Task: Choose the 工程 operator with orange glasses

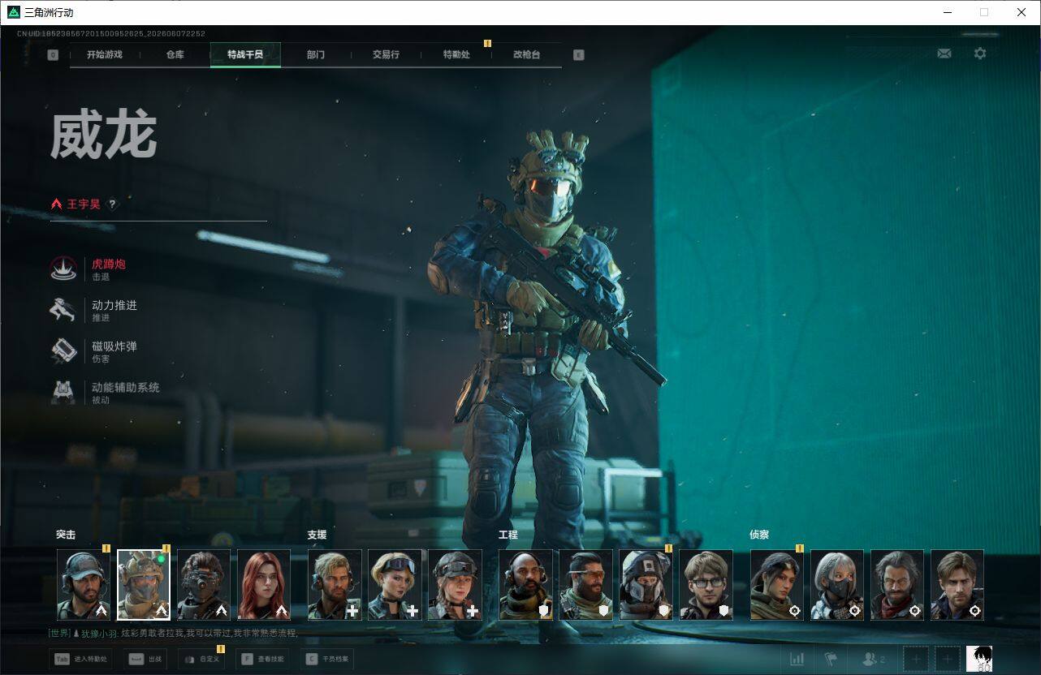Action: point(586,585)
